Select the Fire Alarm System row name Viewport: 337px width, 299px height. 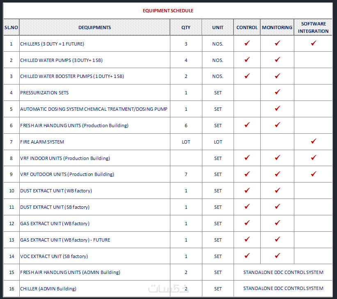tap(42, 142)
